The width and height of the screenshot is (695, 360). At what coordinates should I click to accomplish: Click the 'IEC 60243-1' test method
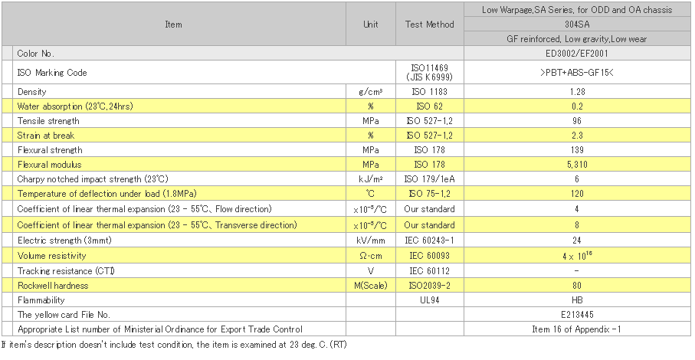pos(430,241)
